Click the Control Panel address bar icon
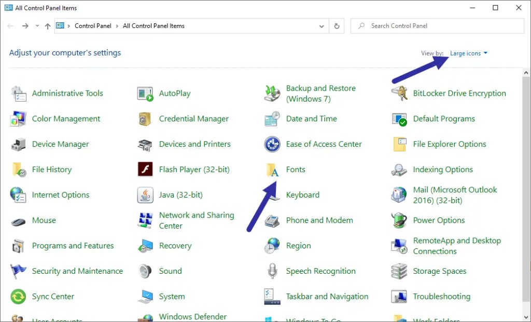Viewport: 531px width, 322px height. (60, 26)
